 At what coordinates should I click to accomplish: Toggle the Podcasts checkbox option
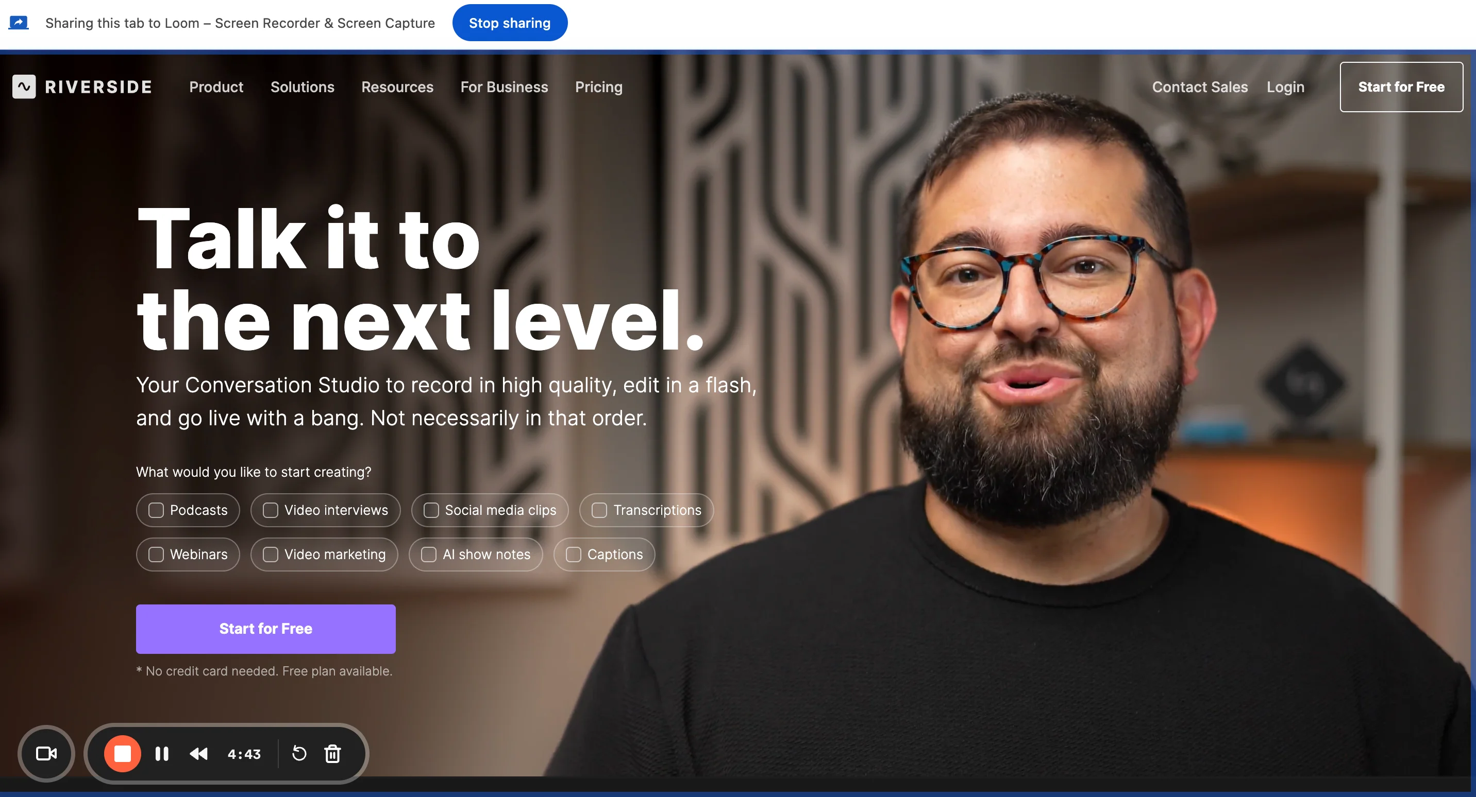pos(156,509)
